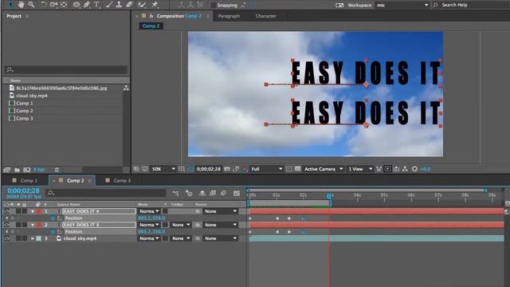Toggle Position stopwatch for EASY DOES IT 3
Viewport: 510px width, 287px height.
(53, 232)
